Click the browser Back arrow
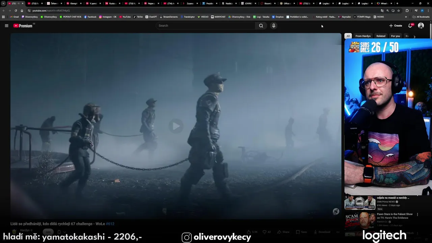The width and height of the screenshot is (432, 243). pyautogui.click(x=4, y=10)
